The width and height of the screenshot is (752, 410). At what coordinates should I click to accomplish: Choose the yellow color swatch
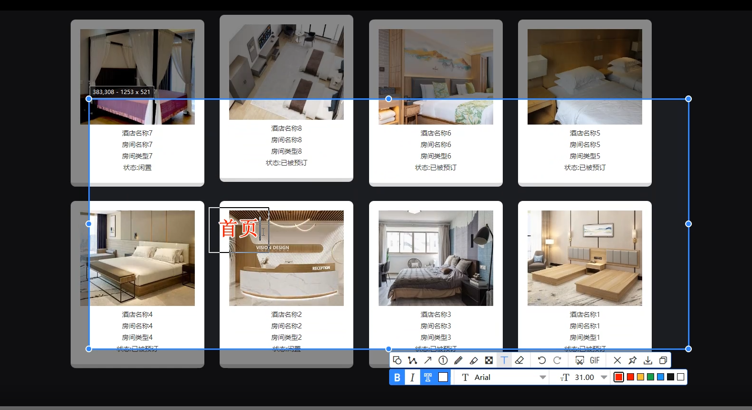pyautogui.click(x=640, y=377)
